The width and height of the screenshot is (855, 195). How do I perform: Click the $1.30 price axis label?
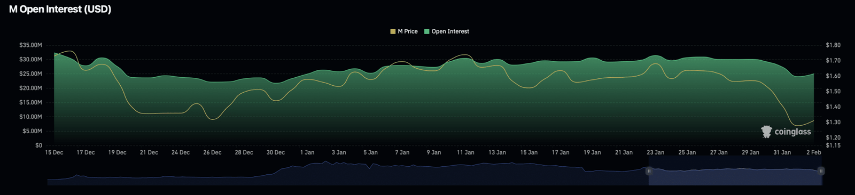click(833, 123)
